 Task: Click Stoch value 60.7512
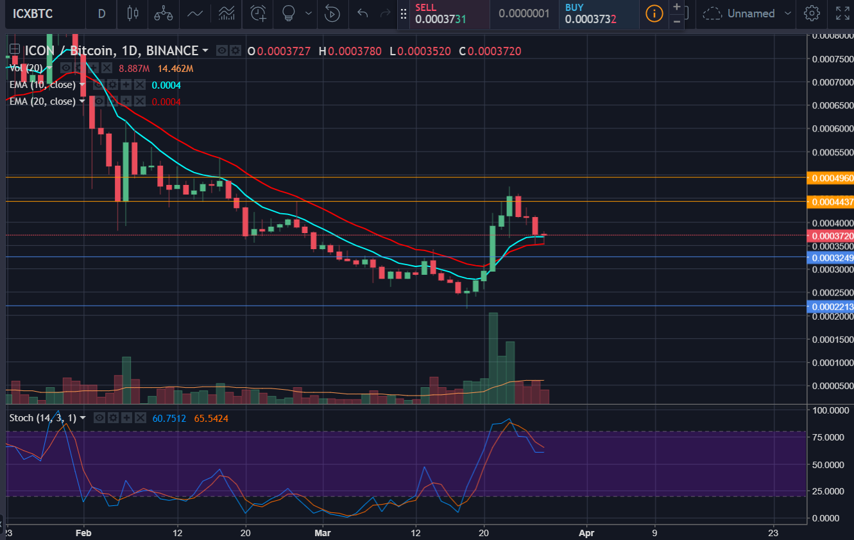[x=169, y=419]
